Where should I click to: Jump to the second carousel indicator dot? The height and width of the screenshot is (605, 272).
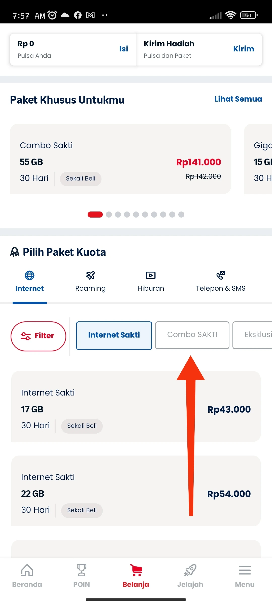[109, 215]
